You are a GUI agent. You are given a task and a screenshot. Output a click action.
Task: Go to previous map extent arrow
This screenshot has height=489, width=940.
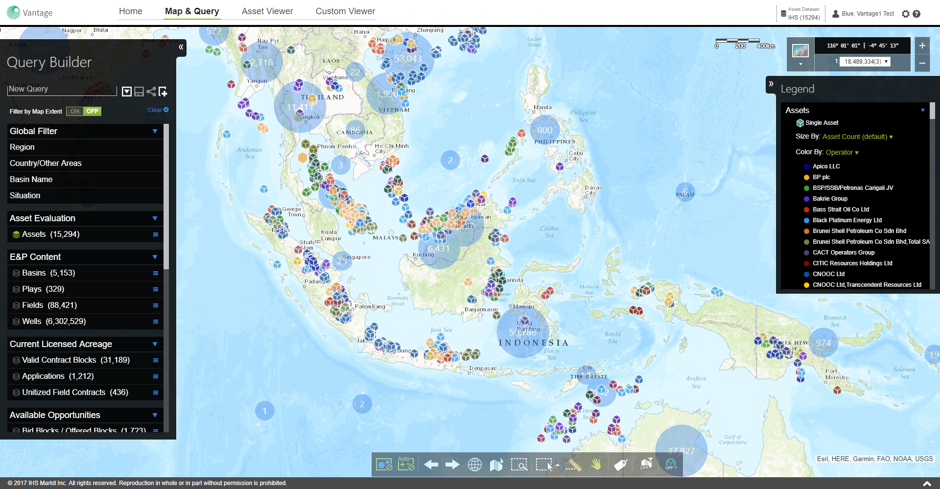point(431,465)
